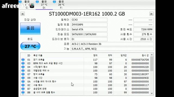Go to next disk with right arrow
Image resolution: width=174 pixels, height=97 pixels.
[151, 14]
